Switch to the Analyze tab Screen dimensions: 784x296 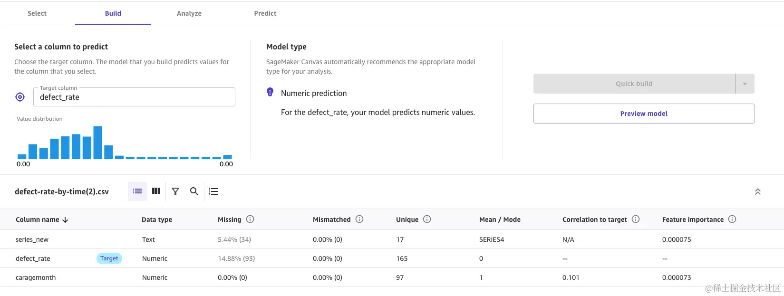pyautogui.click(x=189, y=13)
